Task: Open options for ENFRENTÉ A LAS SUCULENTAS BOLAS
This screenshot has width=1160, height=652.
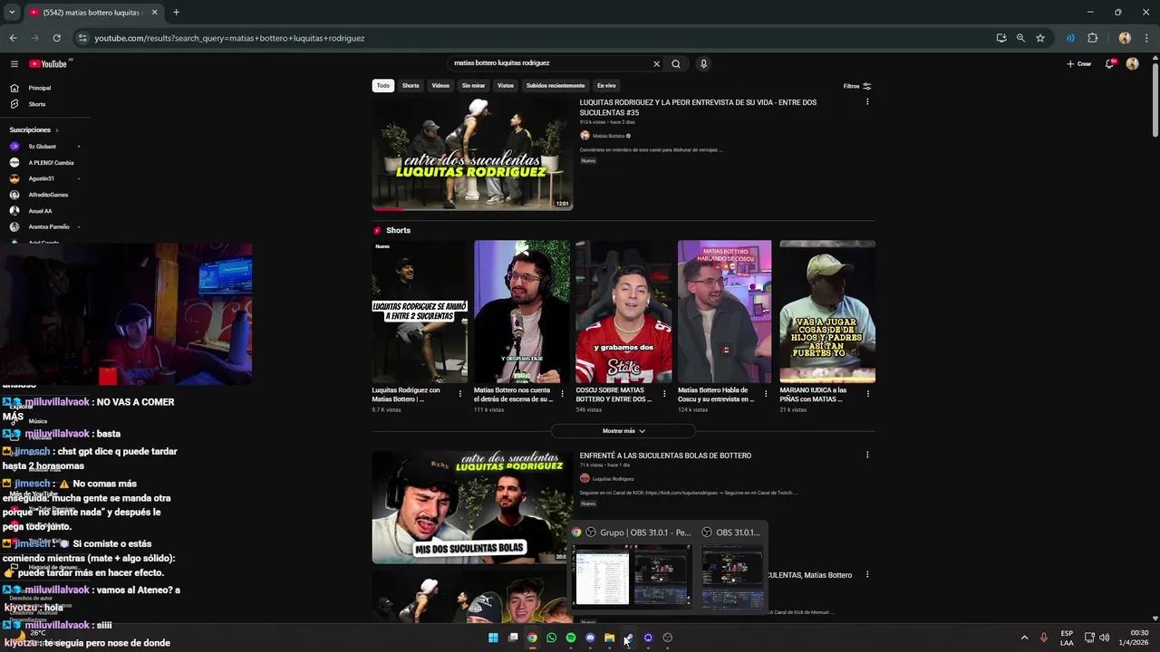Action: tap(867, 455)
